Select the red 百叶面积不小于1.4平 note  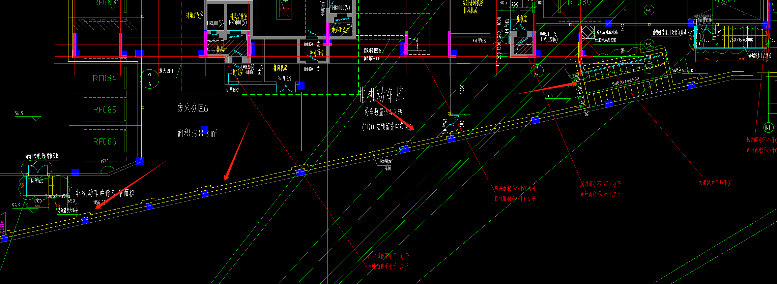515,199
